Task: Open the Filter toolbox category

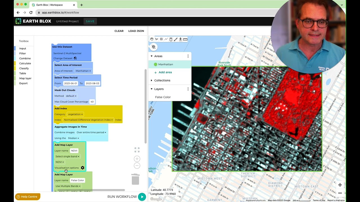Action: pos(22,54)
